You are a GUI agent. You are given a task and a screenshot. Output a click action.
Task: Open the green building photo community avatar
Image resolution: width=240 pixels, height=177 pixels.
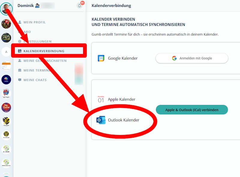click(6, 38)
